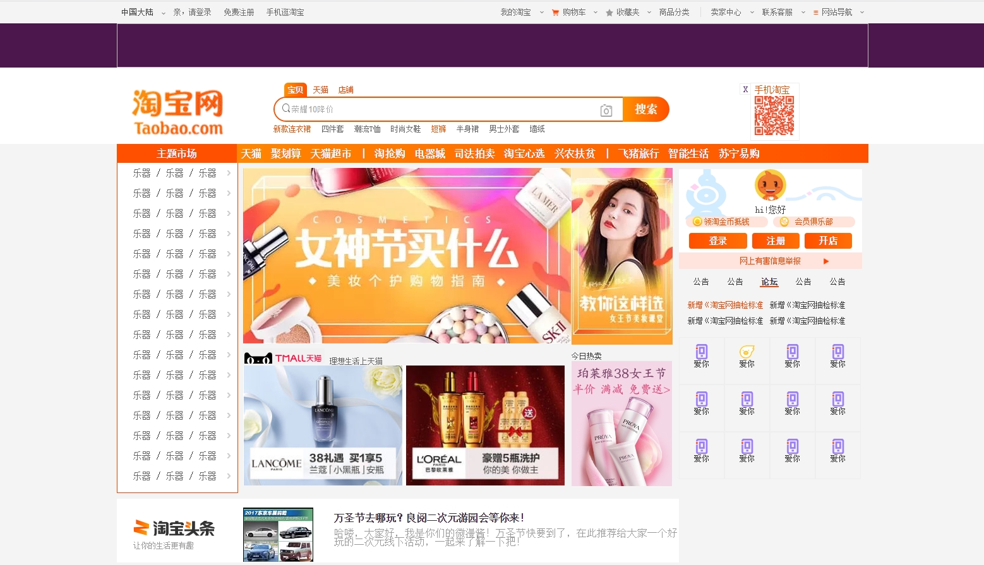Click the magnifier icon in search box
This screenshot has height=565, width=984.
[285, 109]
